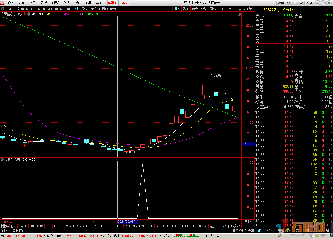The width and height of the screenshot is (333, 239).
Task: Select the KDJ indicator
Action: tap(151, 226)
